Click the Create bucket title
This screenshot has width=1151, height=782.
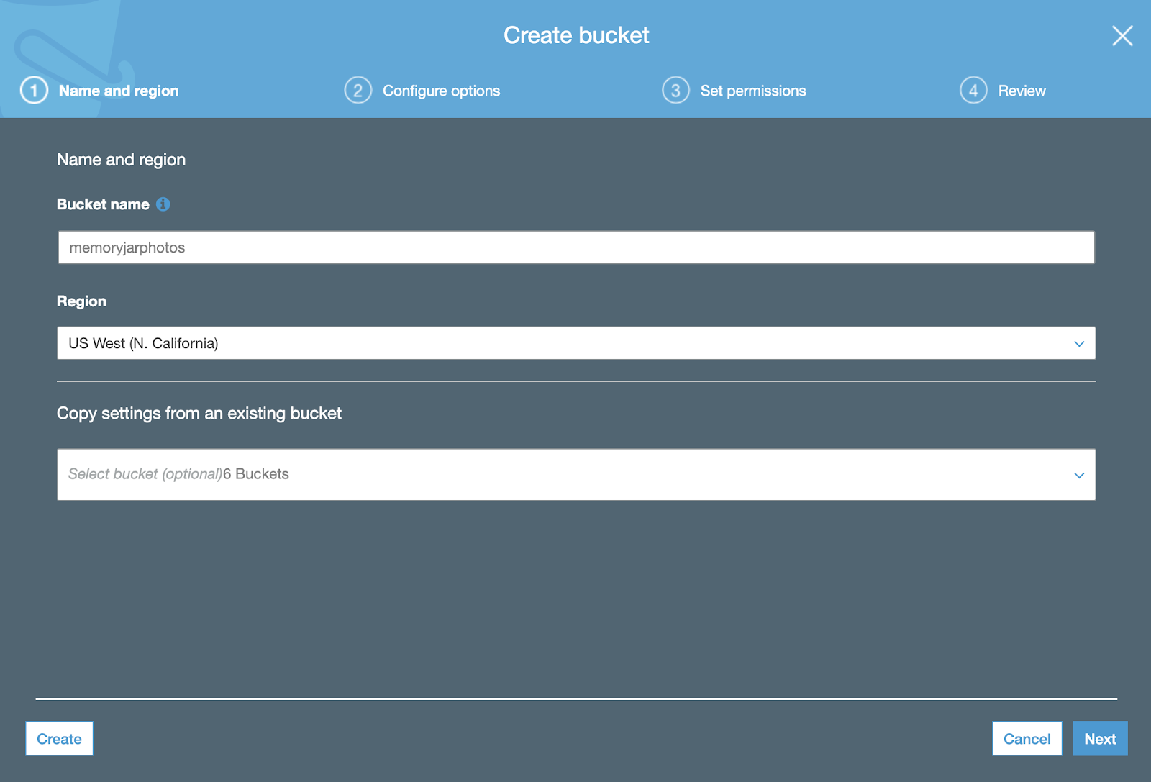coord(576,35)
